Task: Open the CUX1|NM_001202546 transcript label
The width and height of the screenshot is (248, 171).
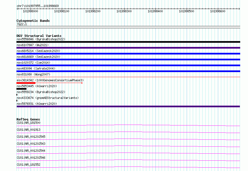Action: [x=31, y=158]
